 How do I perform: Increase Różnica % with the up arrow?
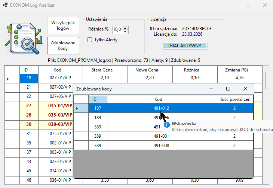[125, 28]
